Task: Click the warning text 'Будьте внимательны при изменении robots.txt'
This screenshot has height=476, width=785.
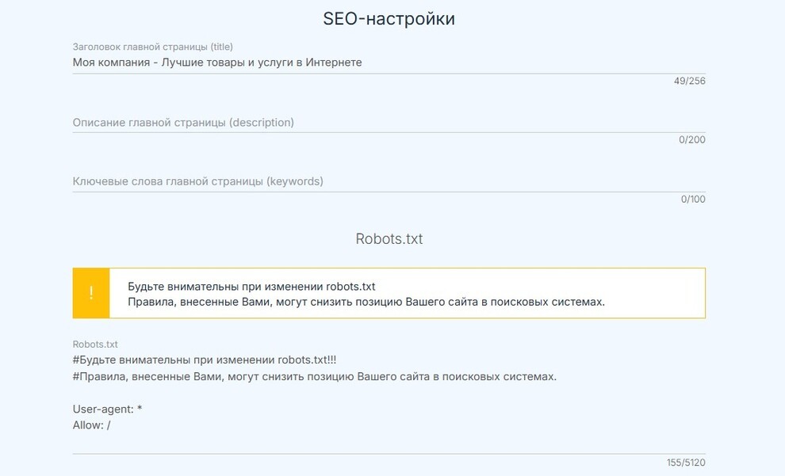Action: tap(251, 287)
